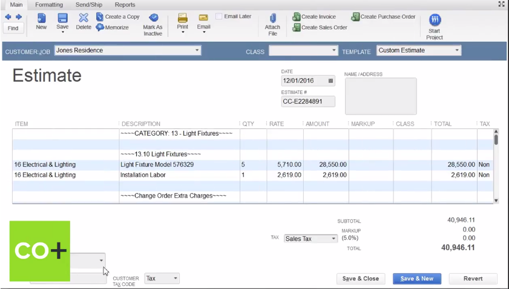This screenshot has height=289, width=509.
Task: Expand the Sales Tax dropdown
Action: (333, 239)
